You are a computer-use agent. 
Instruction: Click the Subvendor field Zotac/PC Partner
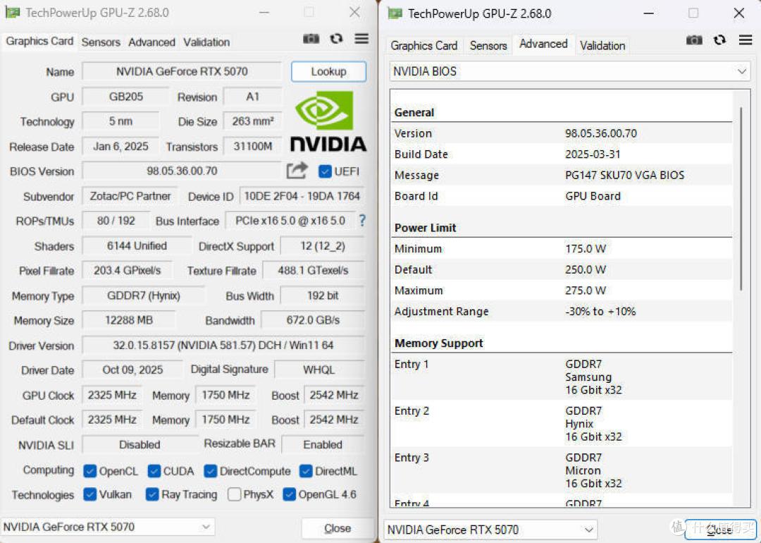click(130, 196)
